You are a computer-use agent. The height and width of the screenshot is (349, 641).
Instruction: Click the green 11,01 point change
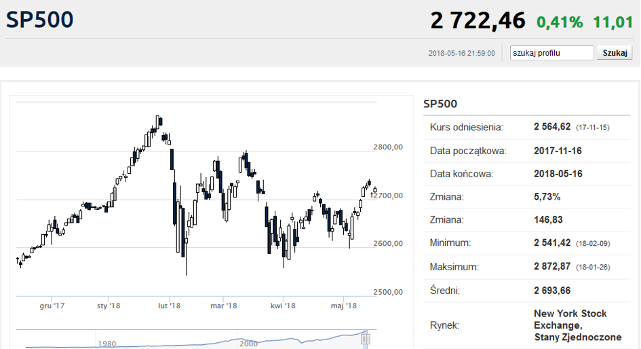pos(613,22)
